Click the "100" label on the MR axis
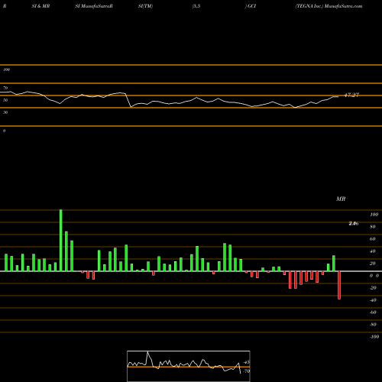 tap(374, 215)
